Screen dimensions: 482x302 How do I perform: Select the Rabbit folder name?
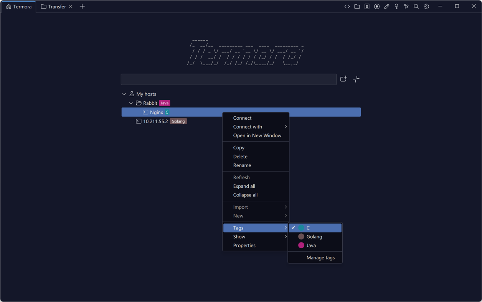[x=150, y=103]
